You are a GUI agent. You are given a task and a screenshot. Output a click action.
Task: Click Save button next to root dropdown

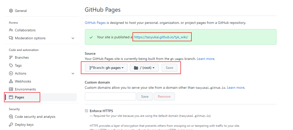[x=169, y=68]
